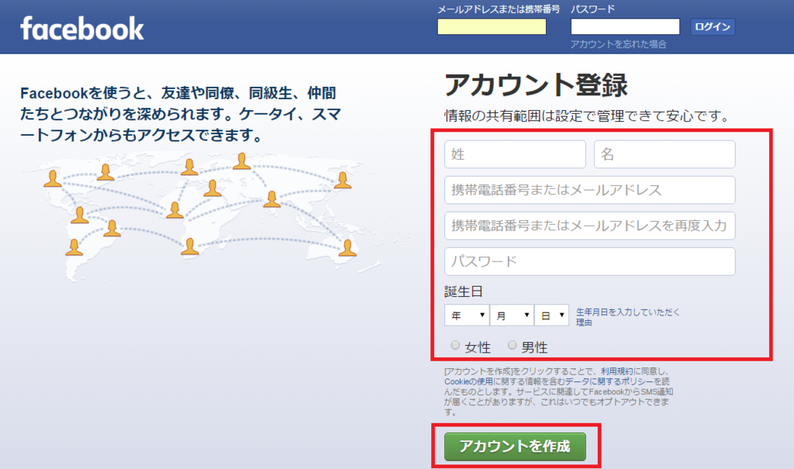Open the Cookieの使用 link
This screenshot has height=469, width=794.
point(468,381)
